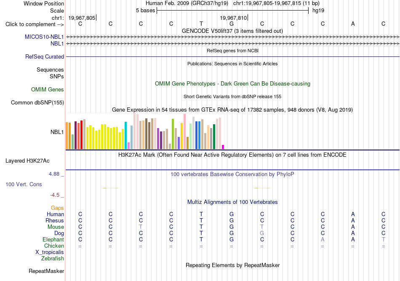The image size is (400, 281).
Task: Click the Common dbSNP(155) label
Action: (x=37, y=103)
